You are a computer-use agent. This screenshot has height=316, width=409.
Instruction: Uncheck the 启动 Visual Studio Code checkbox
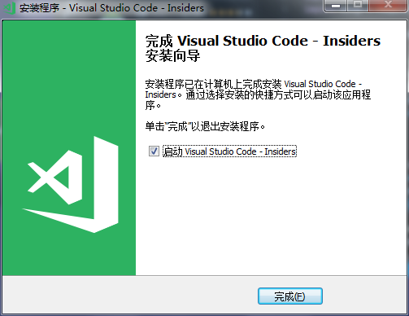(154, 151)
